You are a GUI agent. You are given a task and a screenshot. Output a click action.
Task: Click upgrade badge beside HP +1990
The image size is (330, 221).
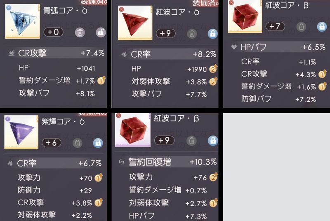213,69
